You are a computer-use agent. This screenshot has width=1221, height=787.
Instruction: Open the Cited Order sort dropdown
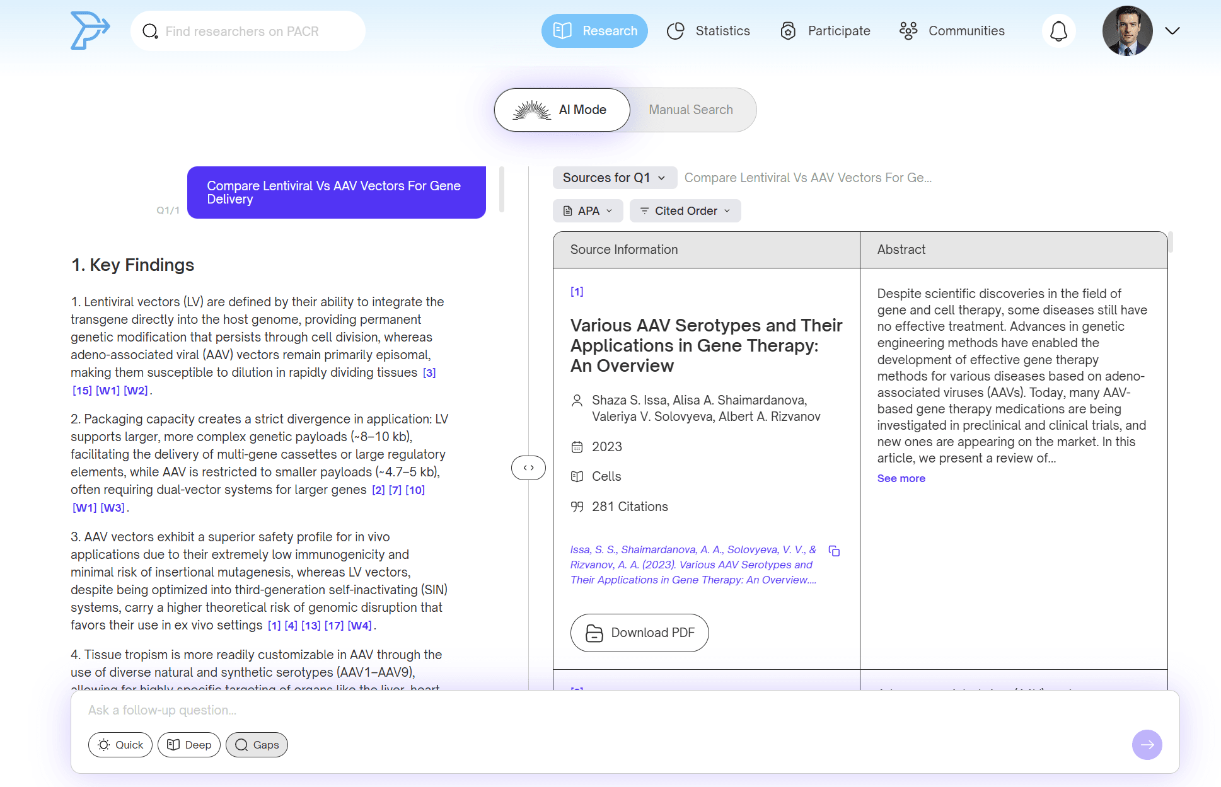685,210
